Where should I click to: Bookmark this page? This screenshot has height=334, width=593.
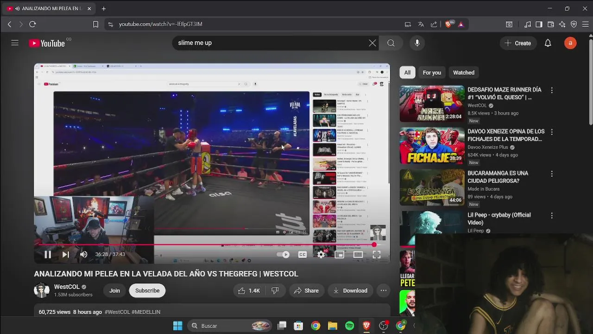point(95,24)
